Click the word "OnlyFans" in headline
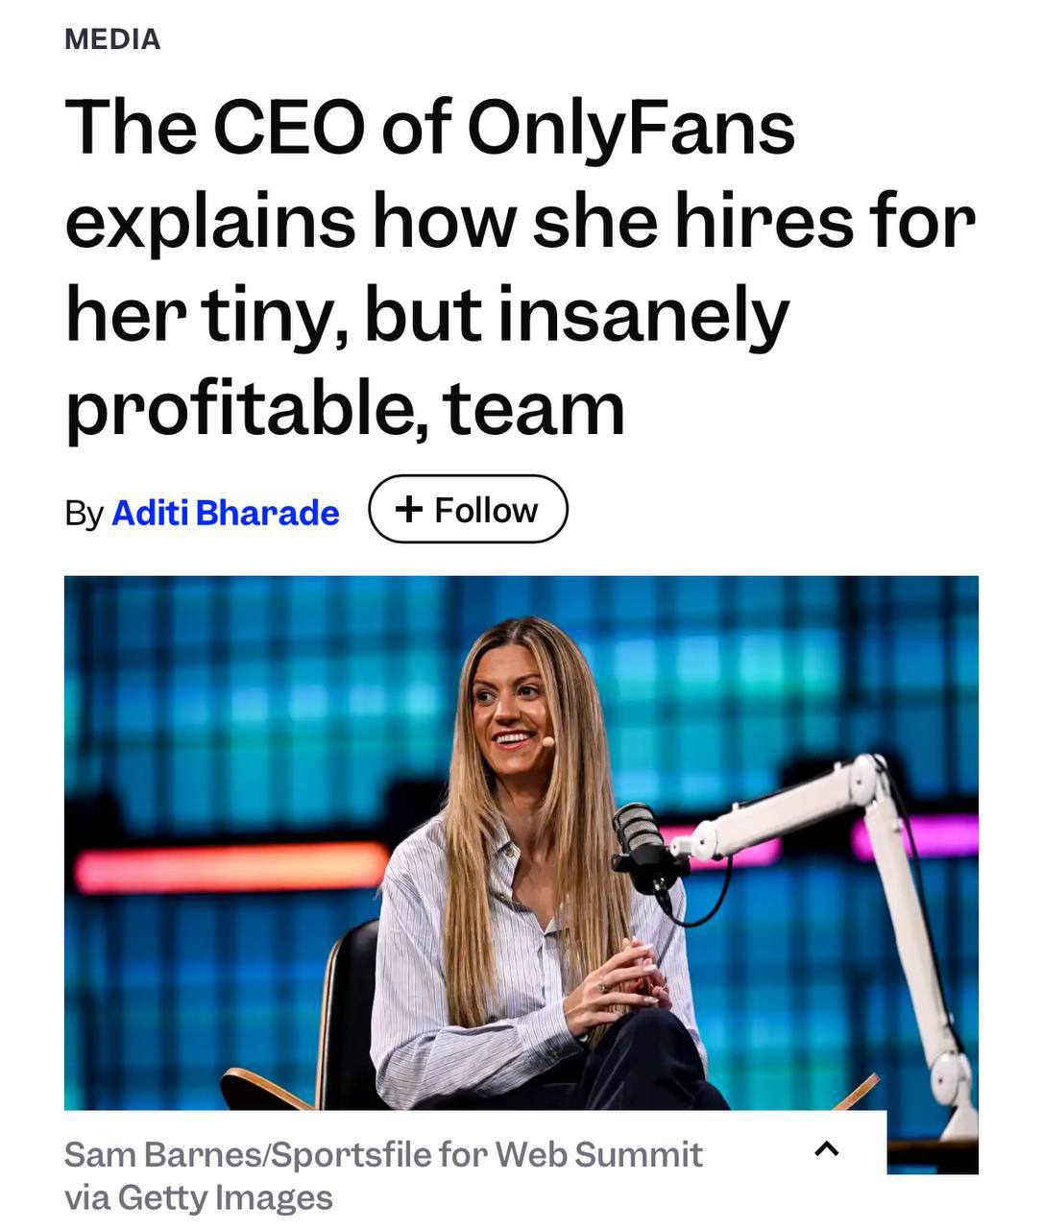Image resolution: width=1043 pixels, height=1229 pixels. click(x=631, y=128)
